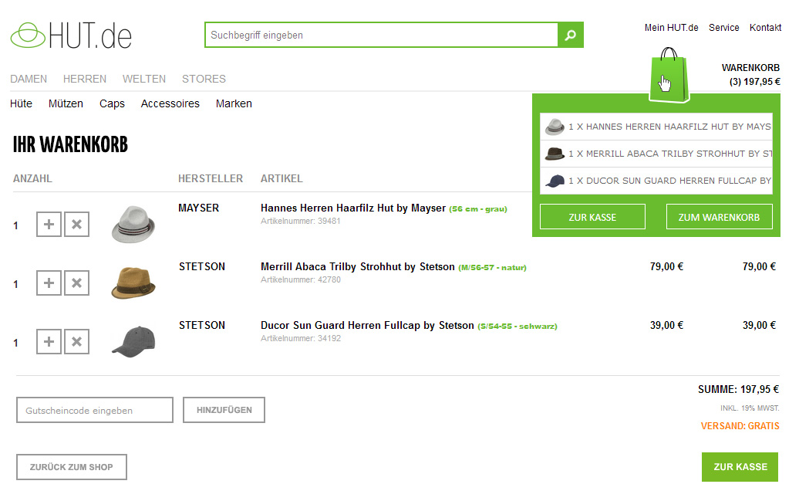Click ZUM WARENKORB in the mini-cart

pos(719,217)
